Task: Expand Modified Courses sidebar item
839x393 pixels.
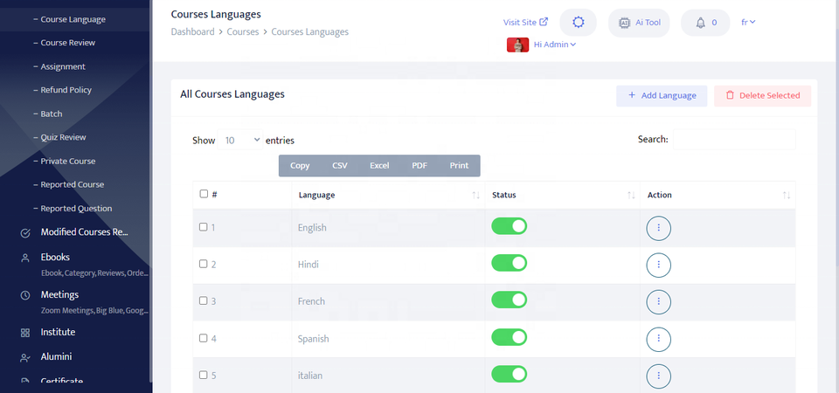Action: pyautogui.click(x=84, y=232)
